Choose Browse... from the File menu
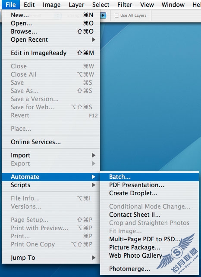The height and width of the screenshot is (277, 201). (51, 31)
